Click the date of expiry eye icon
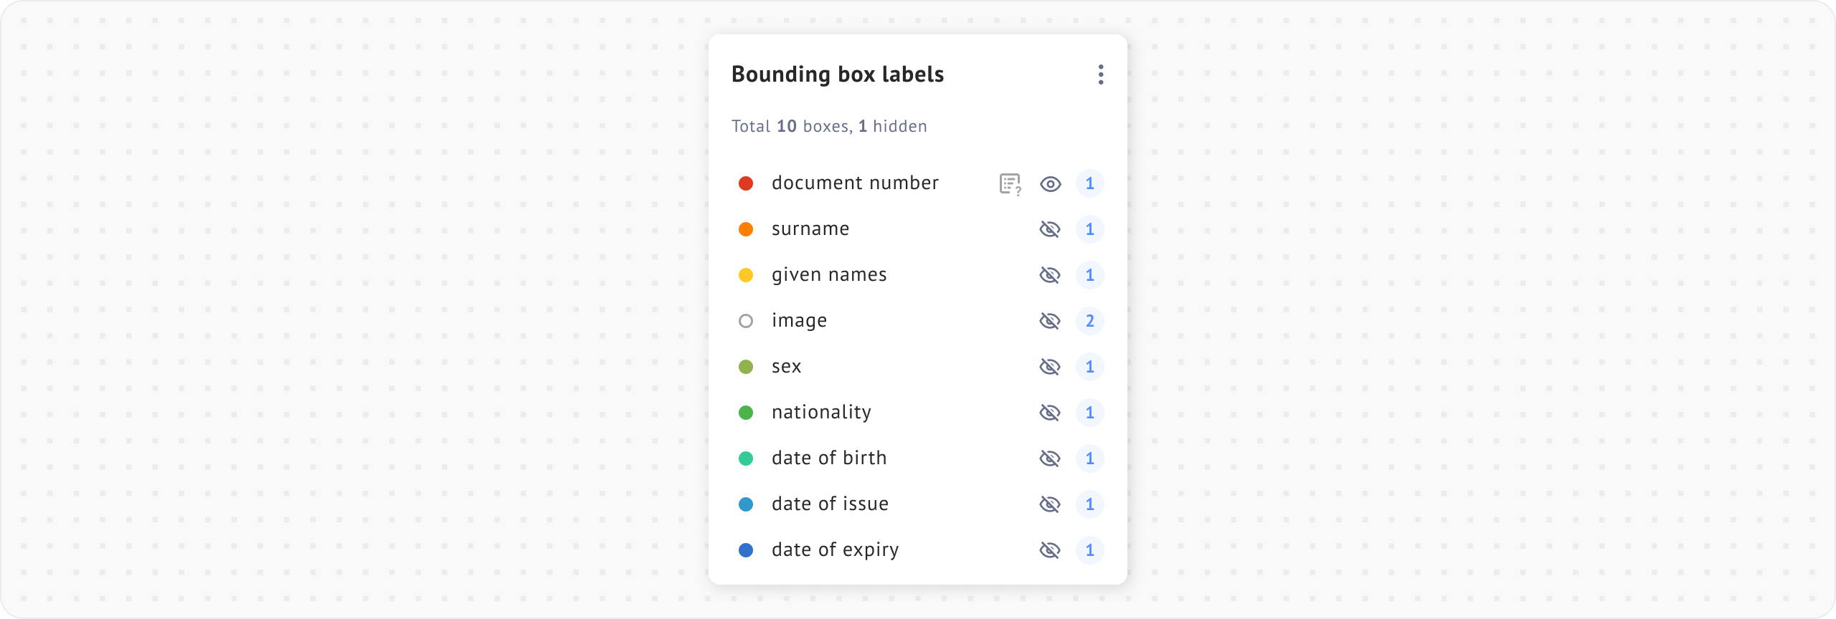The image size is (1836, 619). coord(1050,550)
